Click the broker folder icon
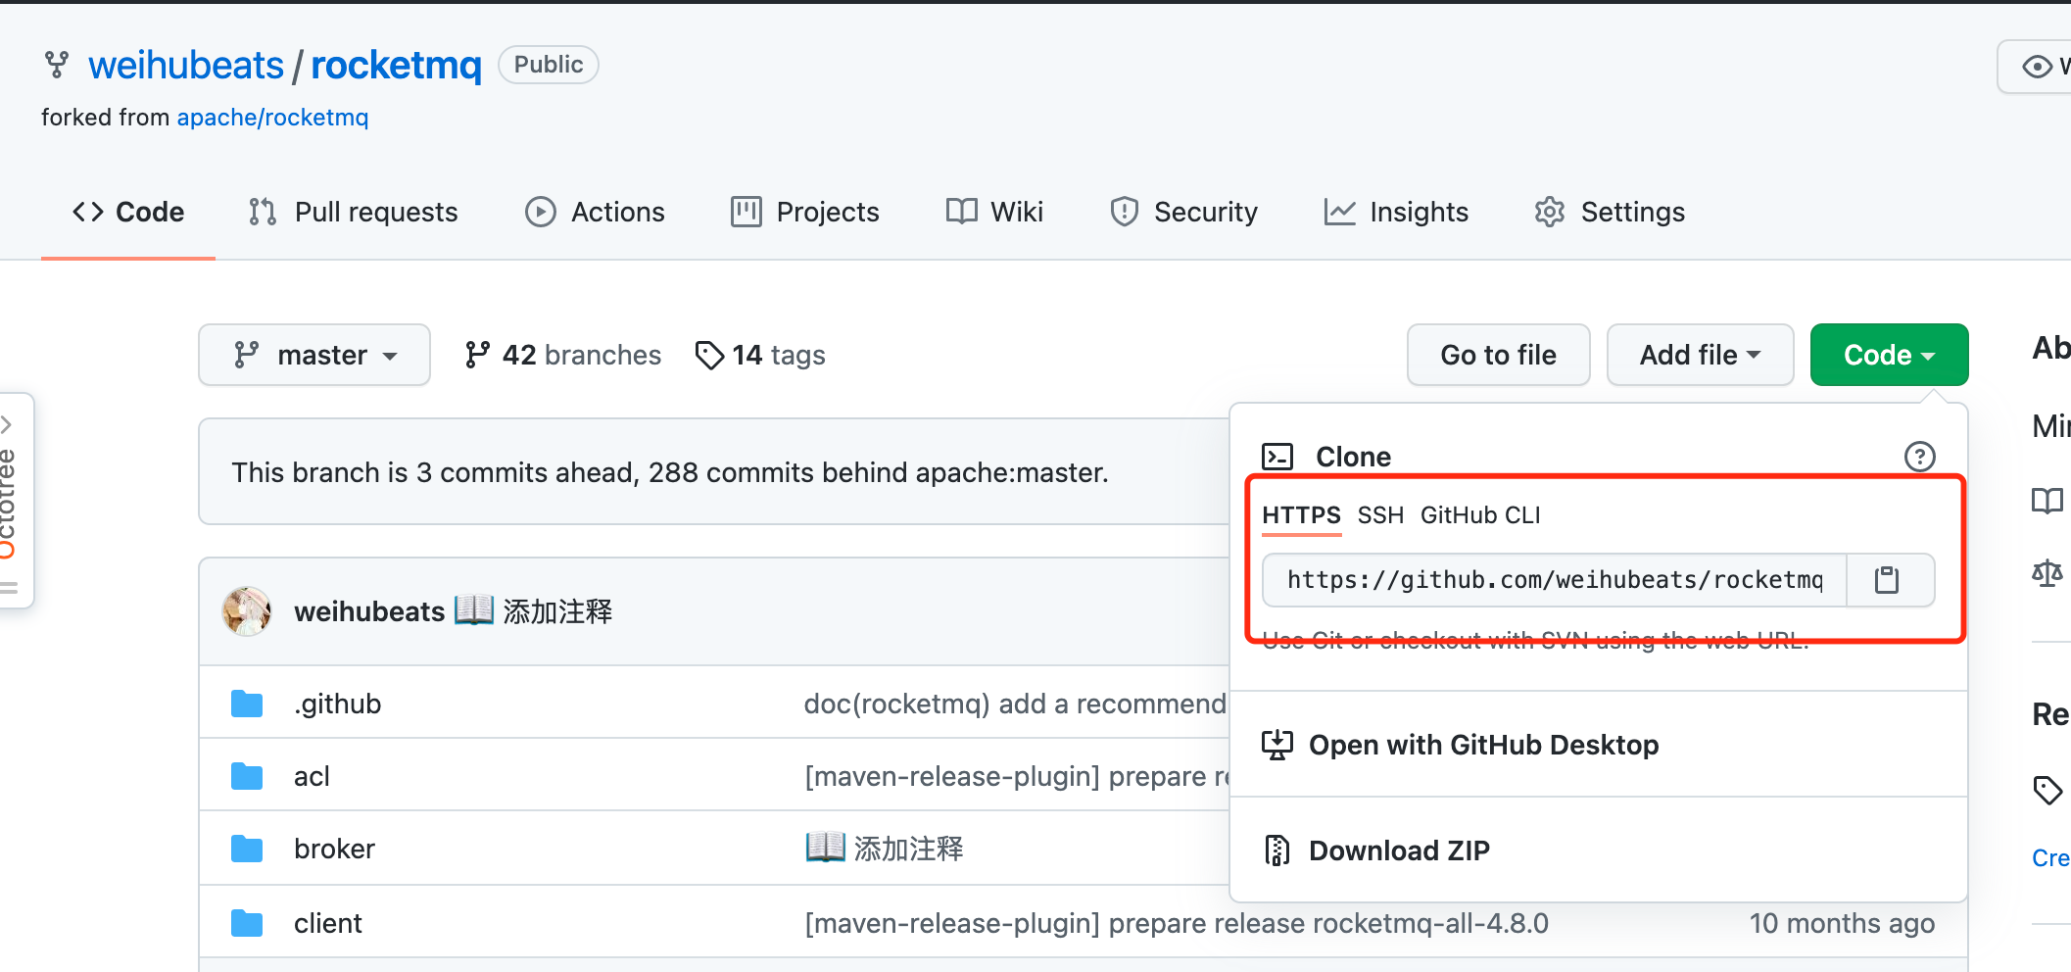 click(247, 849)
